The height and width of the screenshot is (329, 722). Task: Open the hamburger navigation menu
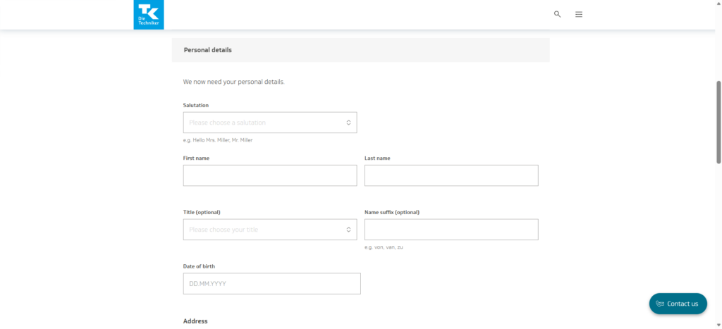coord(579,14)
